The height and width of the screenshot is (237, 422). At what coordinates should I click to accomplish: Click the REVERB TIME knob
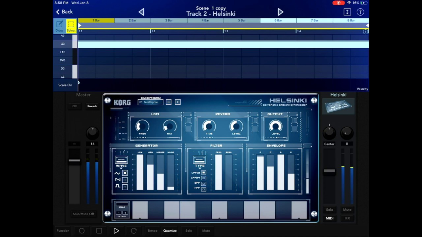tap(209, 126)
